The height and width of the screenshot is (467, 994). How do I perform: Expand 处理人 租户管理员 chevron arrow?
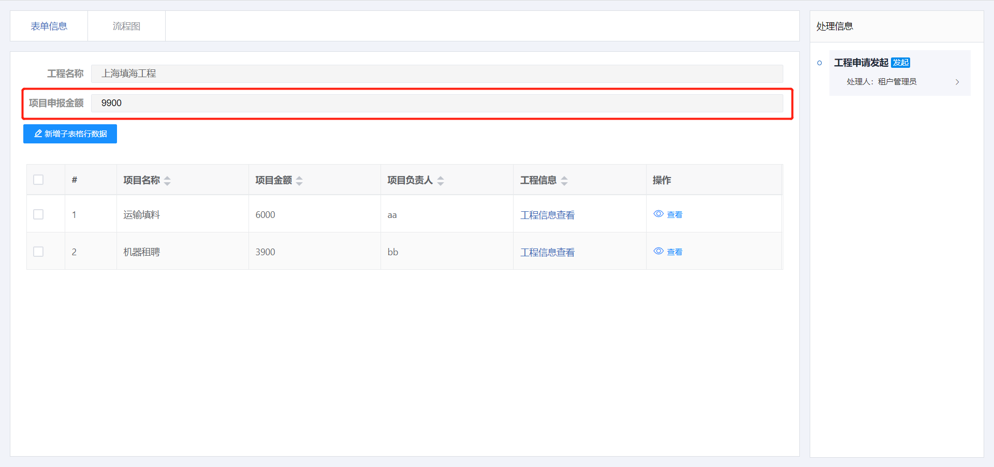(x=957, y=82)
